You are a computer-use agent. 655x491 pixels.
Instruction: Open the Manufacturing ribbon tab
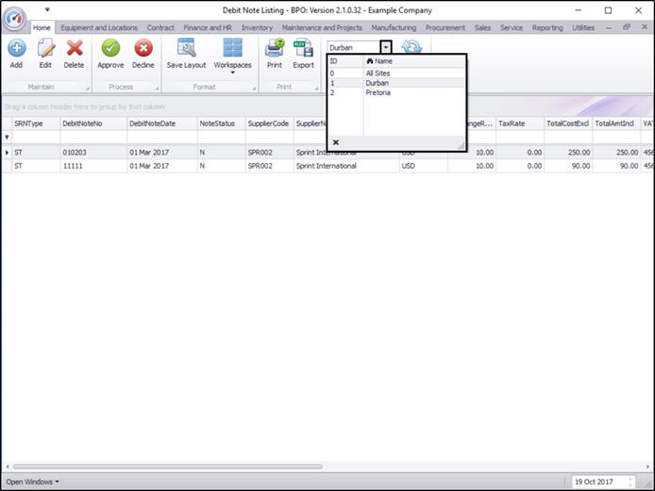tap(394, 27)
